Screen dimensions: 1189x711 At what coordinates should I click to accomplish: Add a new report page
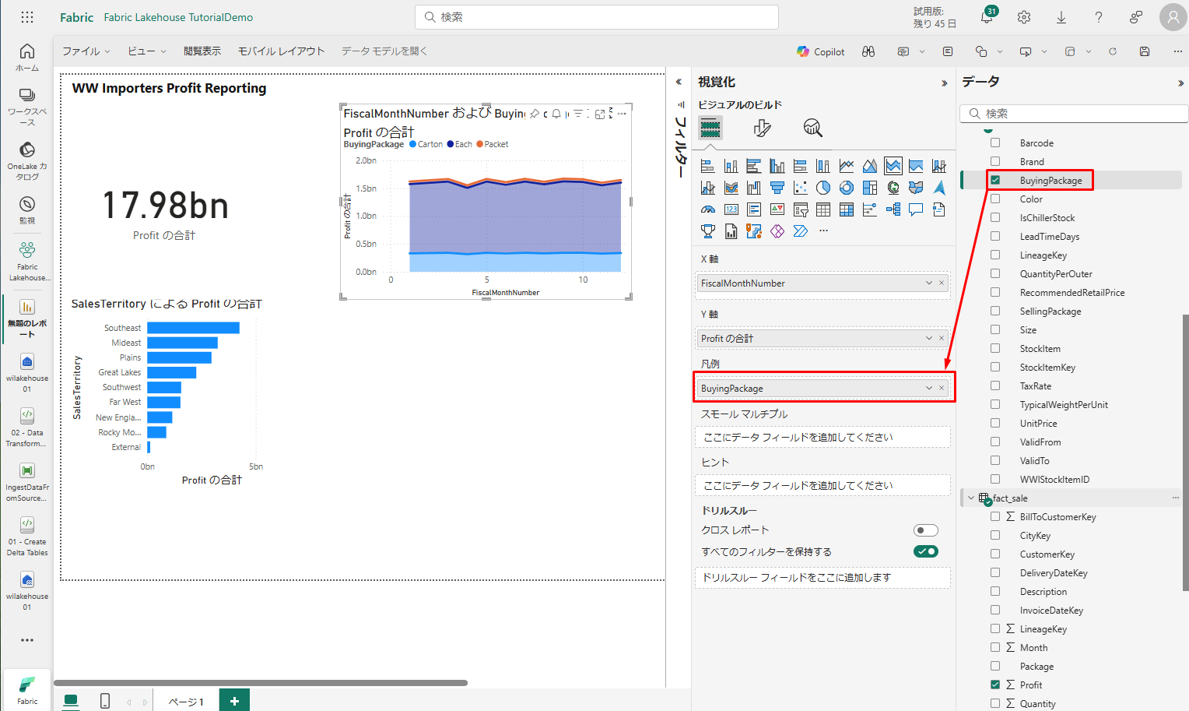point(234,701)
